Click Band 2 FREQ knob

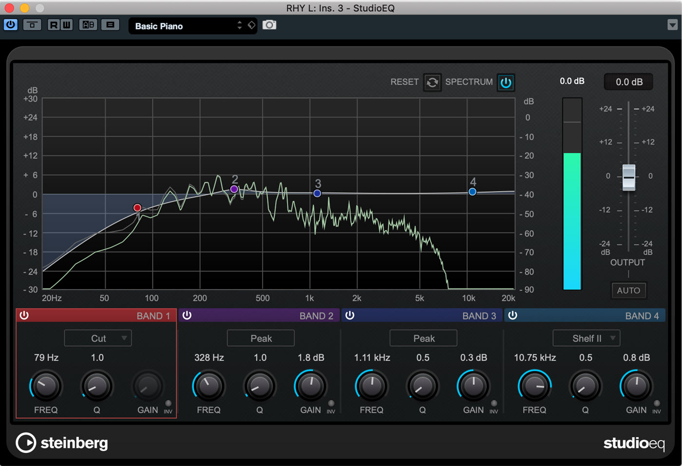[208, 387]
